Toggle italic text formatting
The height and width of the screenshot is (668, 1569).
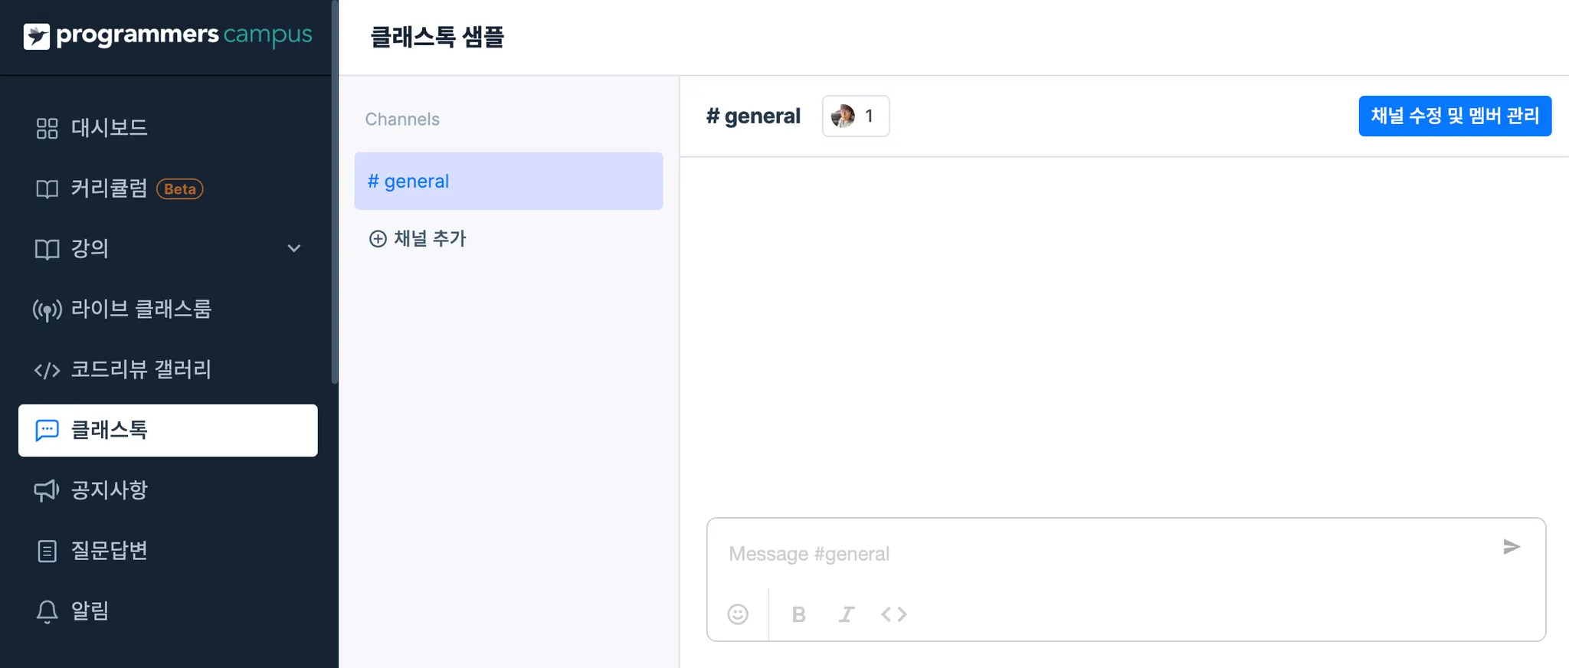click(846, 614)
